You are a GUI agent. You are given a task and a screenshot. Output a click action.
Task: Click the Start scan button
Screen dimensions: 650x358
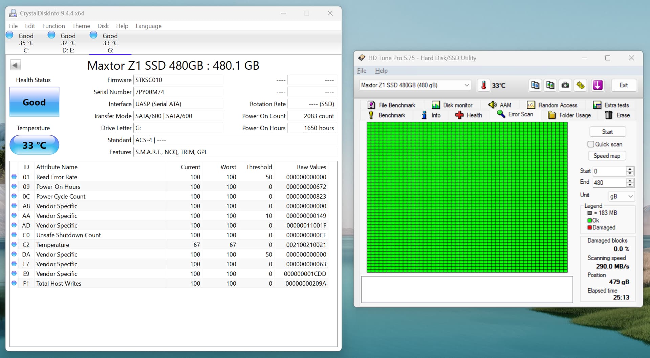coord(607,132)
